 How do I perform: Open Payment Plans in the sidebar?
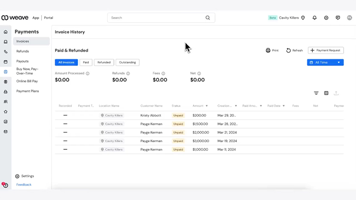click(28, 91)
